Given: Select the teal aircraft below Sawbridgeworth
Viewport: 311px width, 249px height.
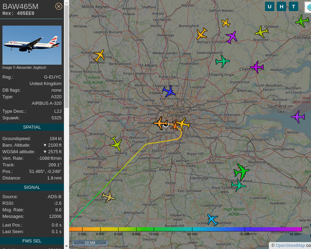Looking at the screenshot, I should tap(222, 61).
